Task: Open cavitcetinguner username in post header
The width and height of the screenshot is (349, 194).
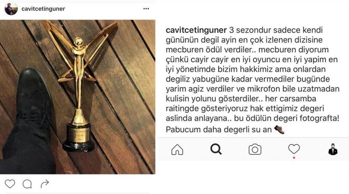Action: click(43, 9)
